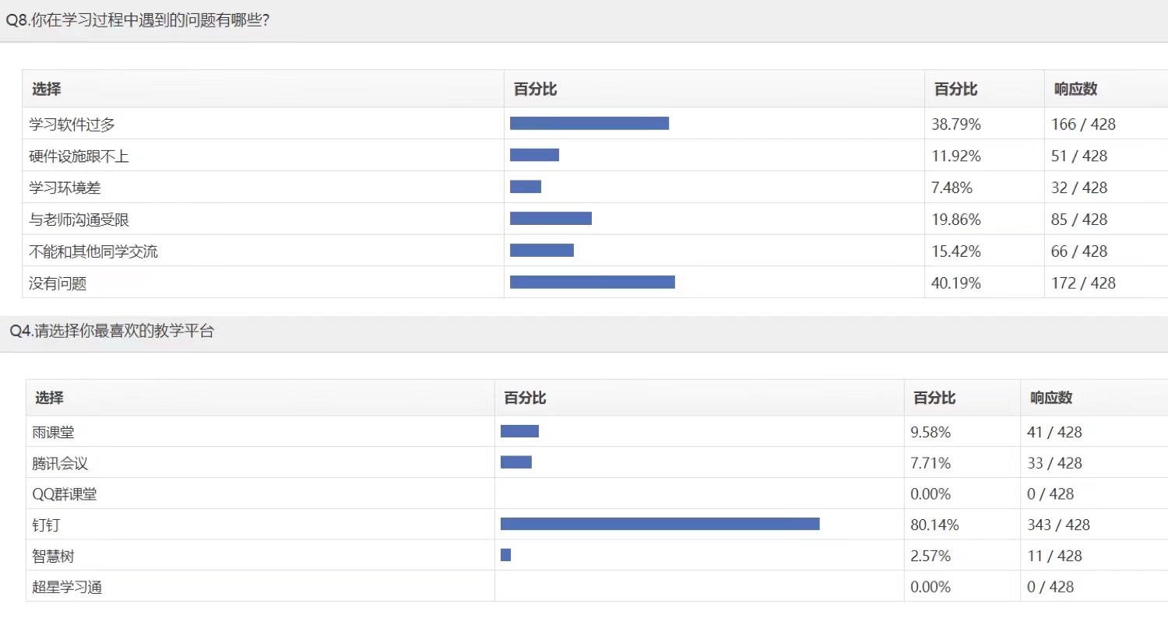Click the 40.19% percentage value
1168x618 pixels.
(956, 283)
